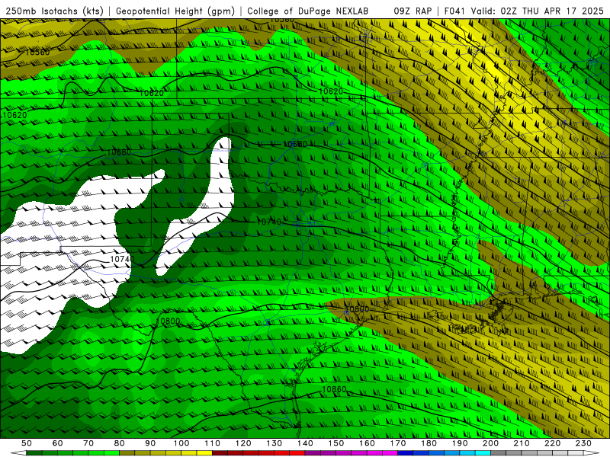Click the "College of DuPage NEXLAB" header text
610x457 pixels.
pos(308,11)
